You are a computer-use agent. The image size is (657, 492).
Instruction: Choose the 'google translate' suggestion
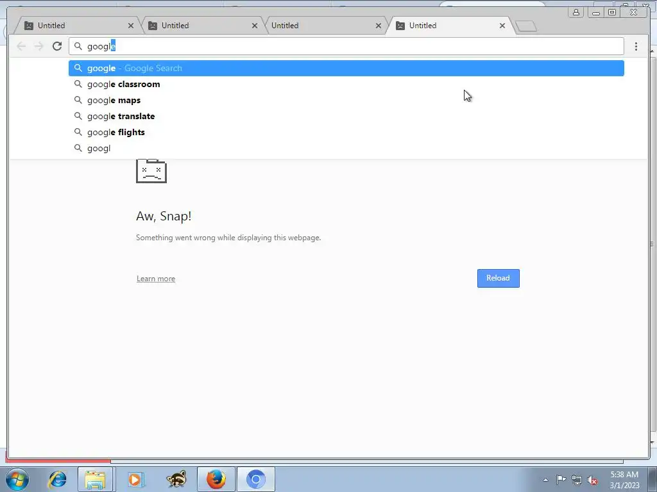click(346, 116)
